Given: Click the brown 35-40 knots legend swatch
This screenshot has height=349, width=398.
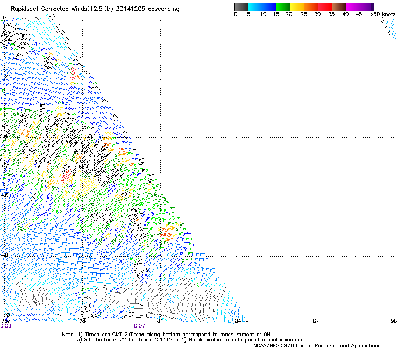Looking at the screenshot, I should click(339, 6).
